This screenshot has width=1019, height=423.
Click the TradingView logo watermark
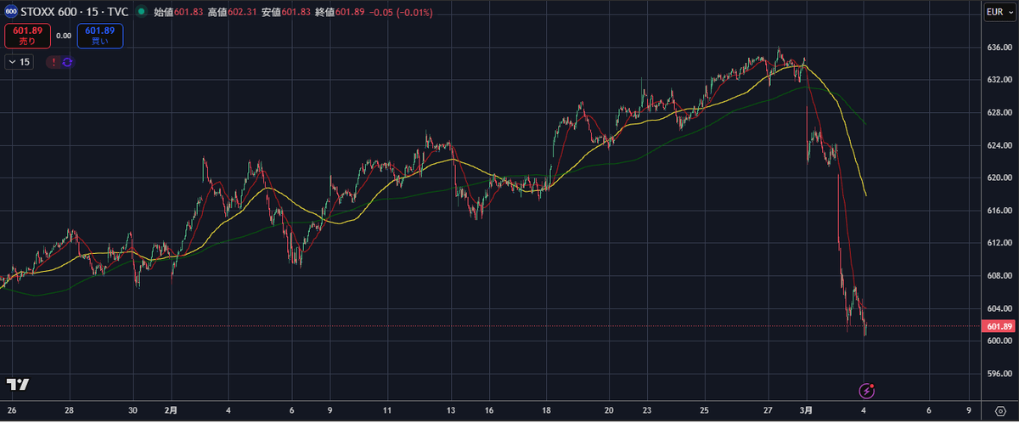click(x=17, y=384)
